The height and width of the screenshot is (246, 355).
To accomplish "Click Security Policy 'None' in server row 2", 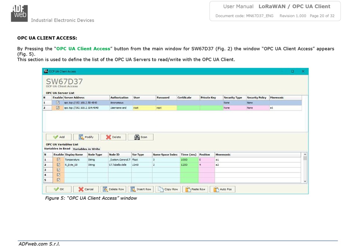I will pos(258,108).
